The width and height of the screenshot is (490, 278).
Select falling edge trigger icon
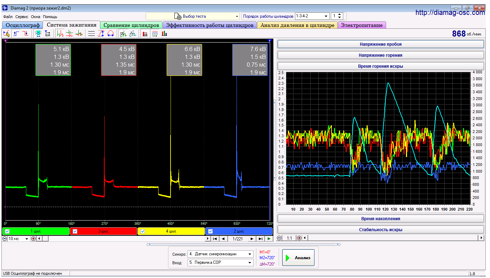point(26,34)
